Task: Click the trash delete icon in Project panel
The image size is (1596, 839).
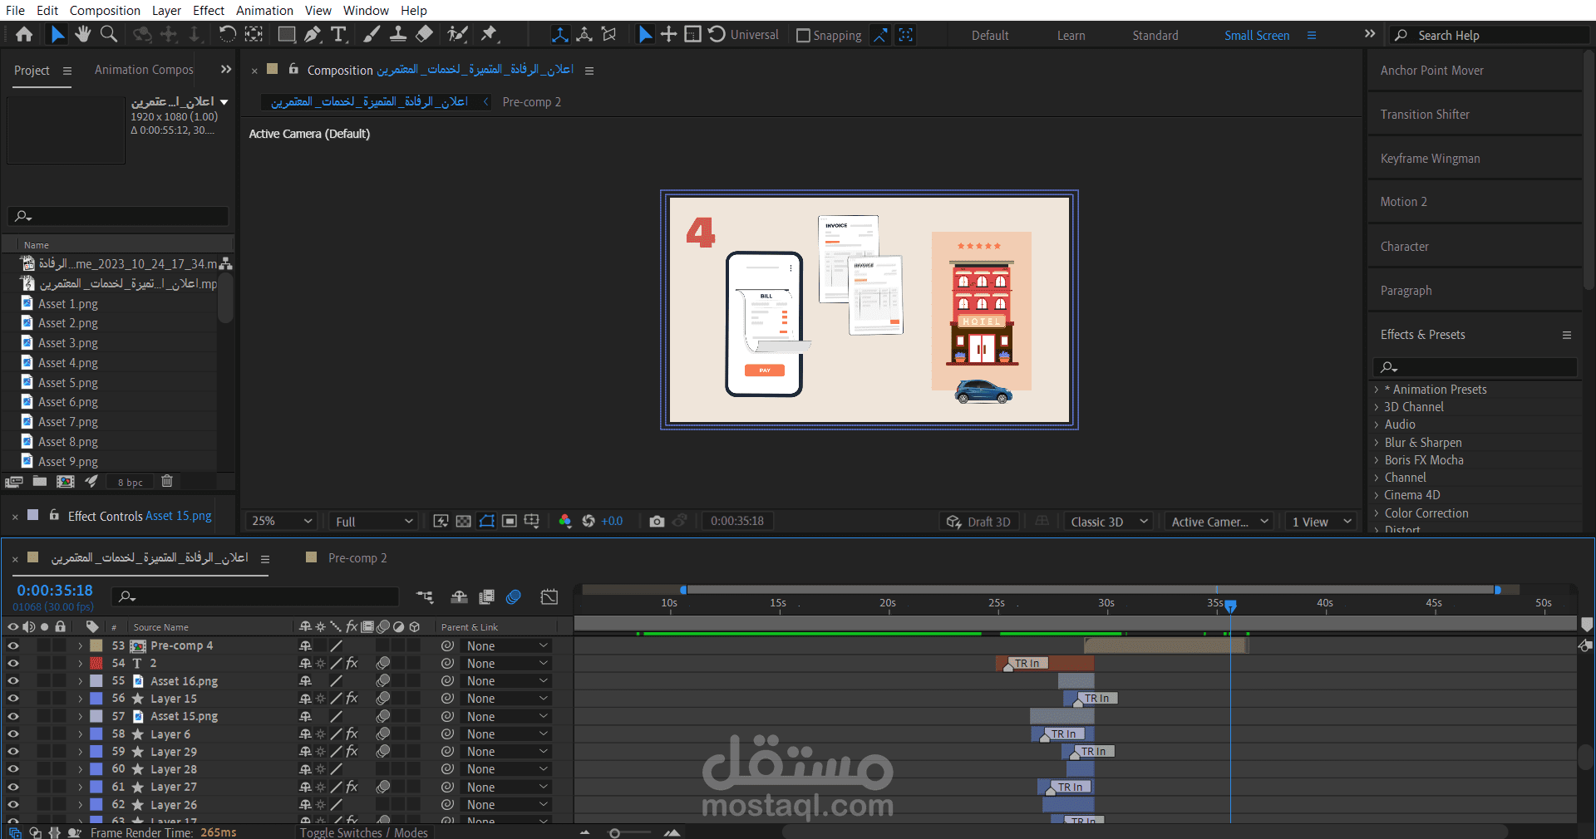Action: pos(167,481)
